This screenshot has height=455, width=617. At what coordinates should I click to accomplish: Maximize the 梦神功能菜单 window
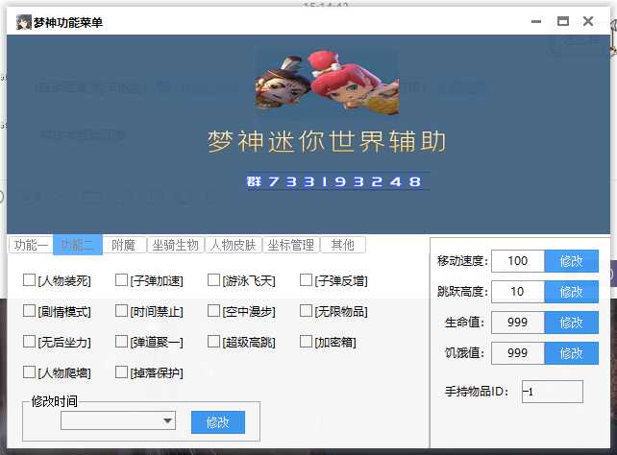click(563, 21)
